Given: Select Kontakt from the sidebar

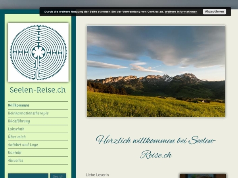Looking at the screenshot, I should [15, 153].
